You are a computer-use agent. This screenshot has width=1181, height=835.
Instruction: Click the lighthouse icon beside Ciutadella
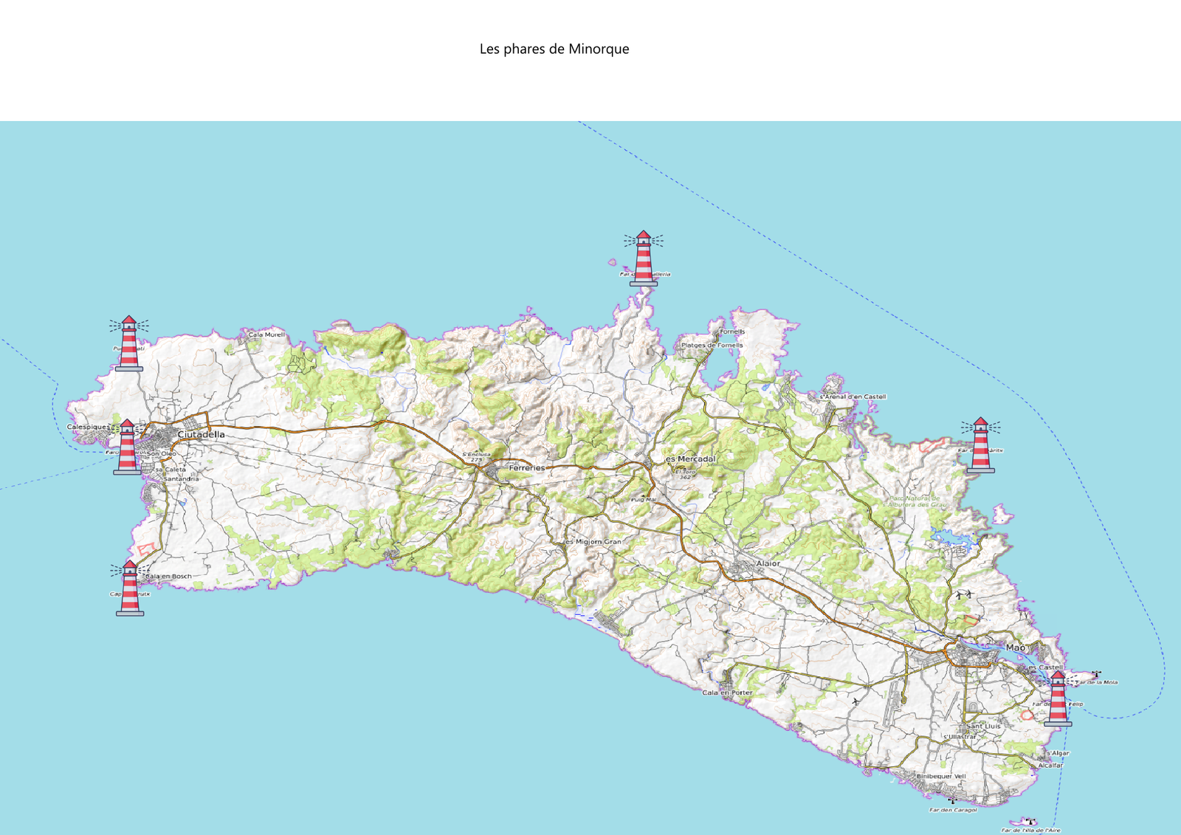click(127, 447)
